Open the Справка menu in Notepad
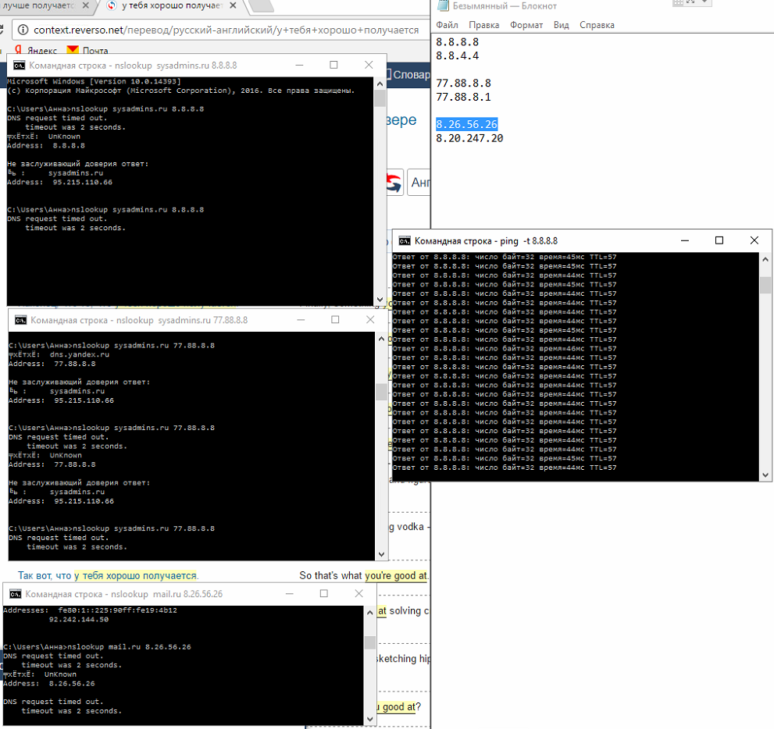 pos(597,25)
